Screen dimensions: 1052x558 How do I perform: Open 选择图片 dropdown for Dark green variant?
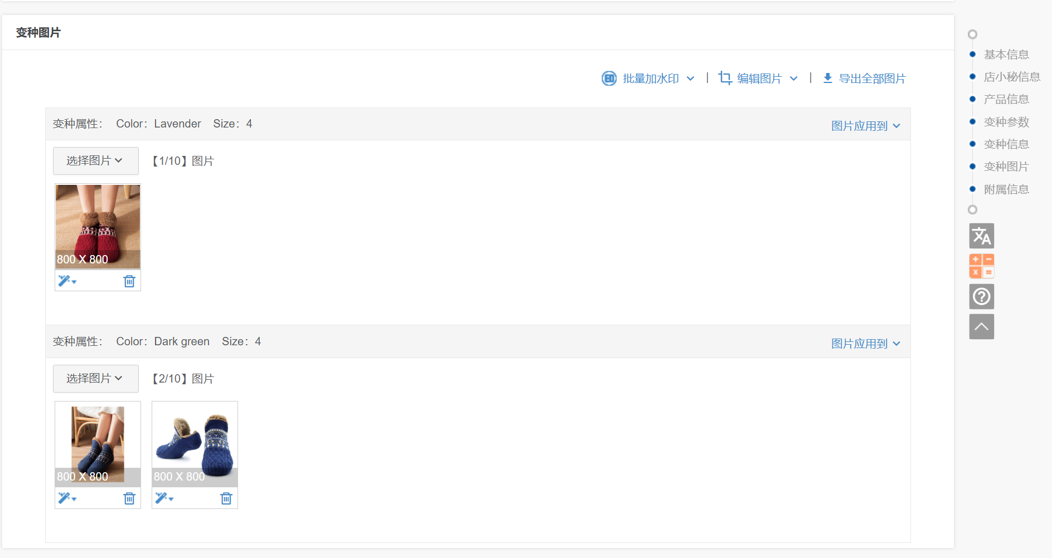(95, 379)
